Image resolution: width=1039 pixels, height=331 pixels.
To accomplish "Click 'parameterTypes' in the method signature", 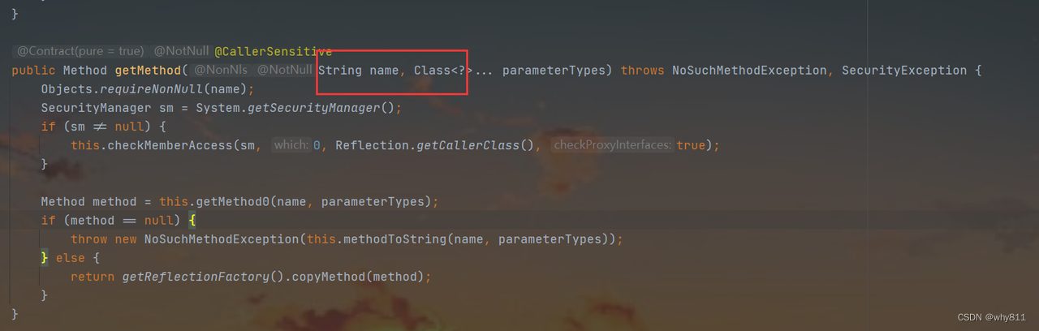I will [x=554, y=71].
